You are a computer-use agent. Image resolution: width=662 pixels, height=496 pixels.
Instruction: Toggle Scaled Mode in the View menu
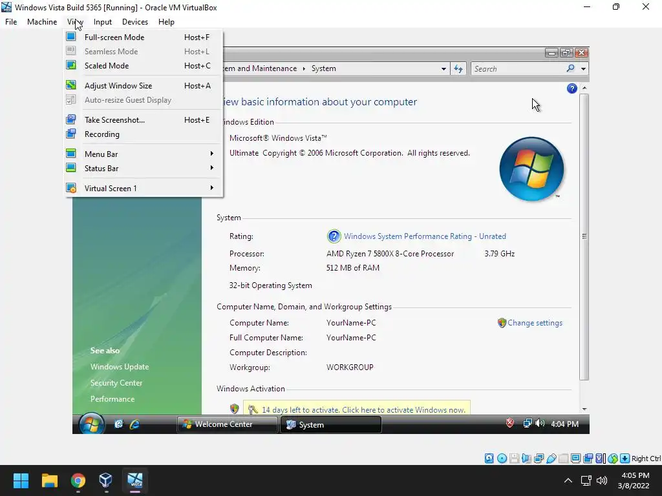[144, 65]
